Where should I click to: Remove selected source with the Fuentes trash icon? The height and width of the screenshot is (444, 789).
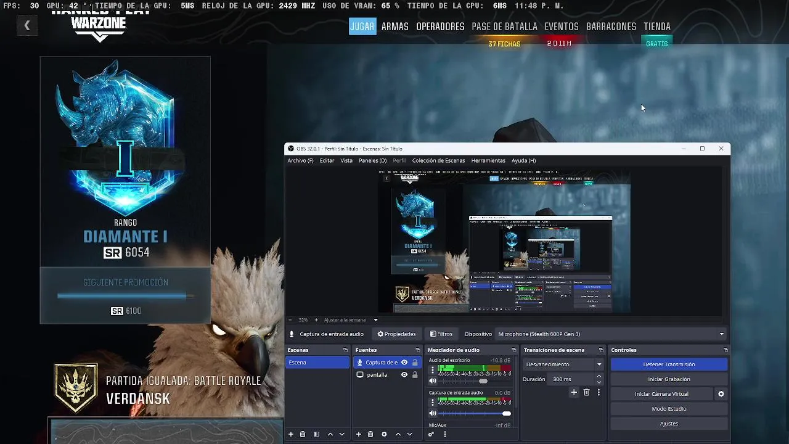[370, 434]
